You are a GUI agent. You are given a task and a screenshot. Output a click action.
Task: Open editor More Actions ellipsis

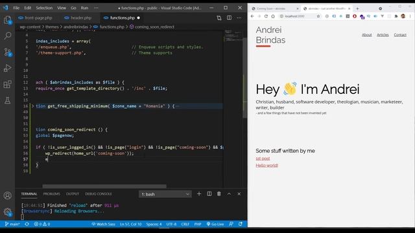(x=239, y=18)
